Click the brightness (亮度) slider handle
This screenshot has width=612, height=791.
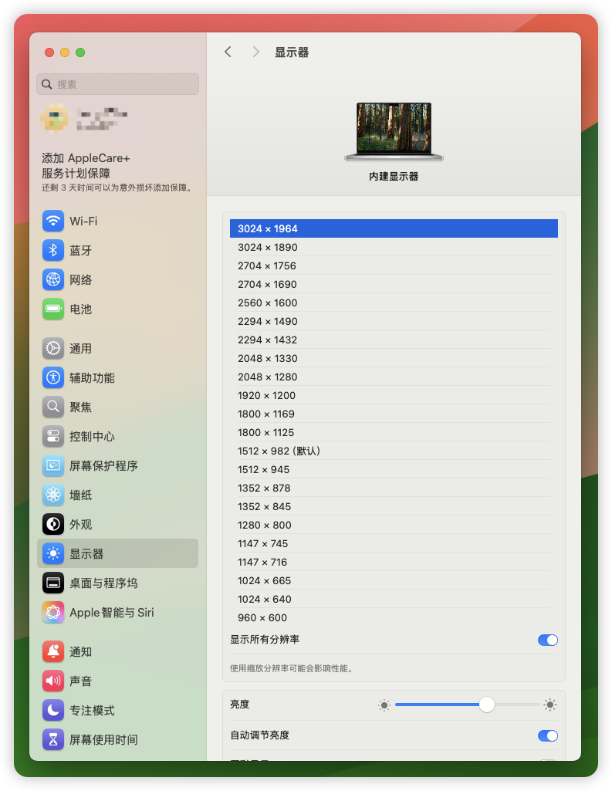click(x=486, y=705)
